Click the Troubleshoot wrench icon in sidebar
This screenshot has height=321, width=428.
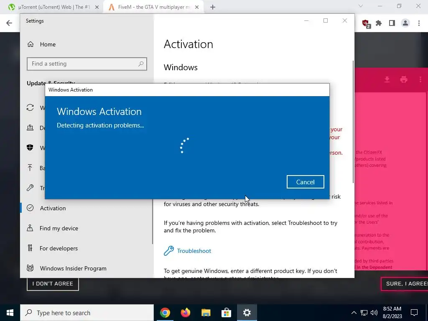(30, 188)
